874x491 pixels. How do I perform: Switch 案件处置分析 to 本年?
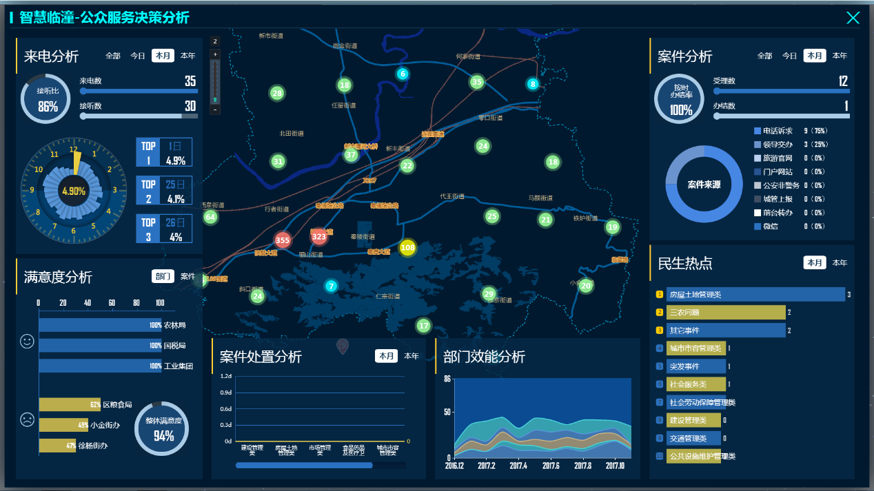coord(411,356)
